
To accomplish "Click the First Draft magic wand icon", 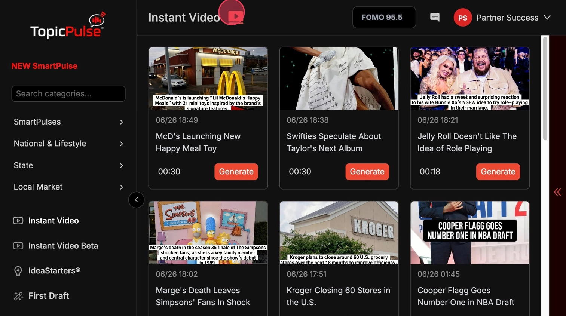I will [18, 296].
